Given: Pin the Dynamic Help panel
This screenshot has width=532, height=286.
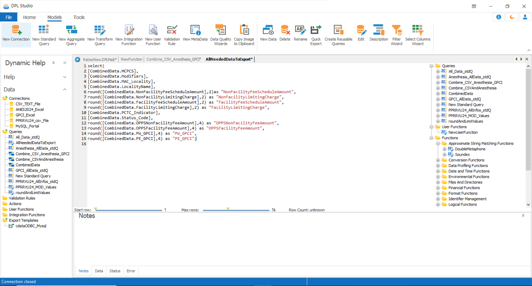Looking at the screenshot, I should tap(53, 63).
